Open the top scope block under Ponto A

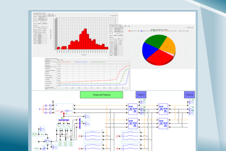tap(143, 102)
